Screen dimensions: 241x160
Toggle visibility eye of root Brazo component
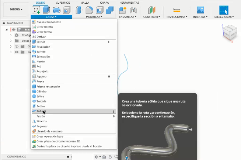click(x=14, y=30)
